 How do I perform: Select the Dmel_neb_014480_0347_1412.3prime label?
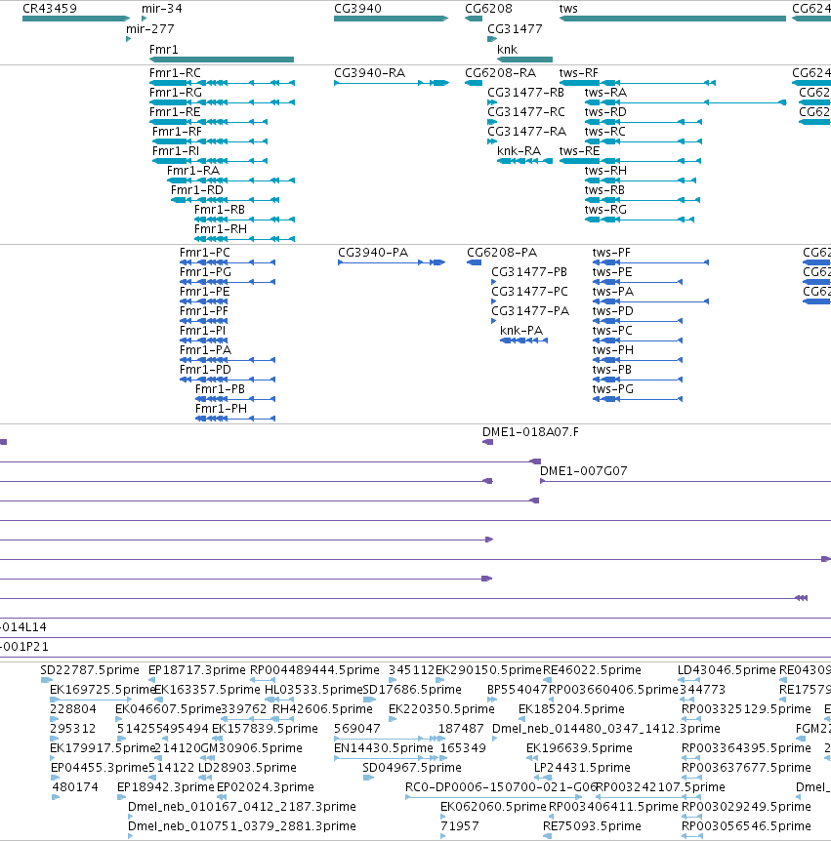pos(606,729)
